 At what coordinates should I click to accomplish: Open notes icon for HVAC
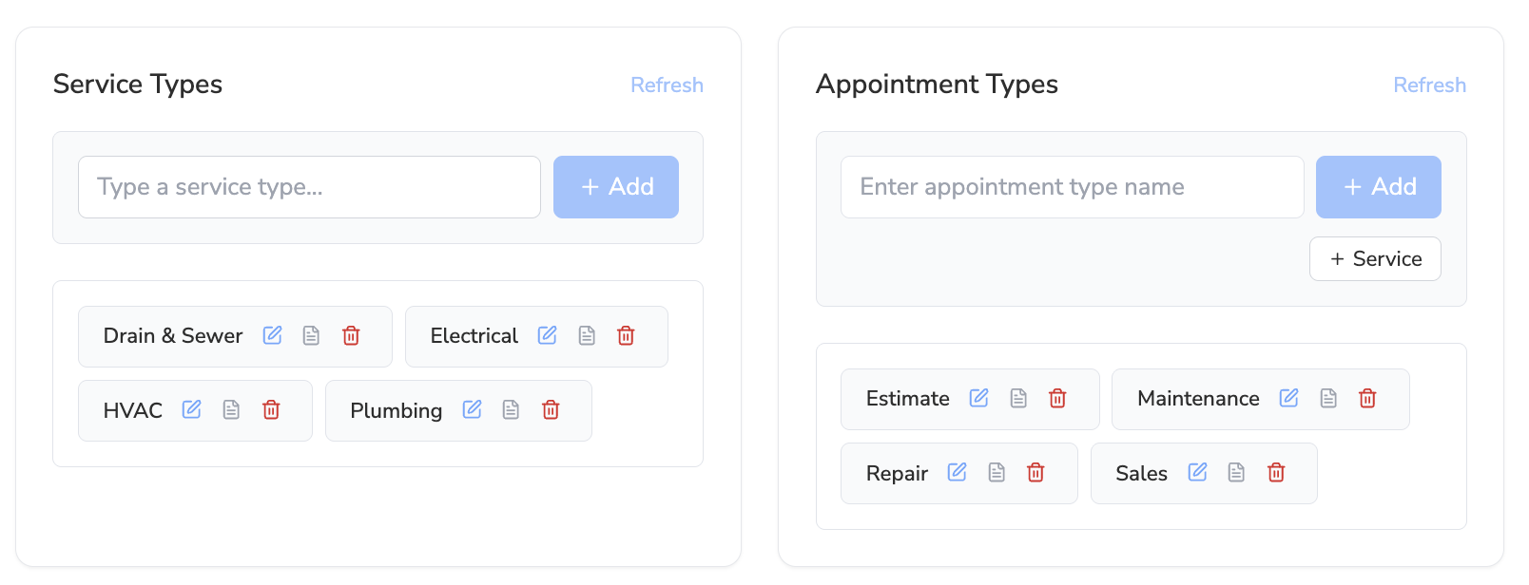point(231,409)
